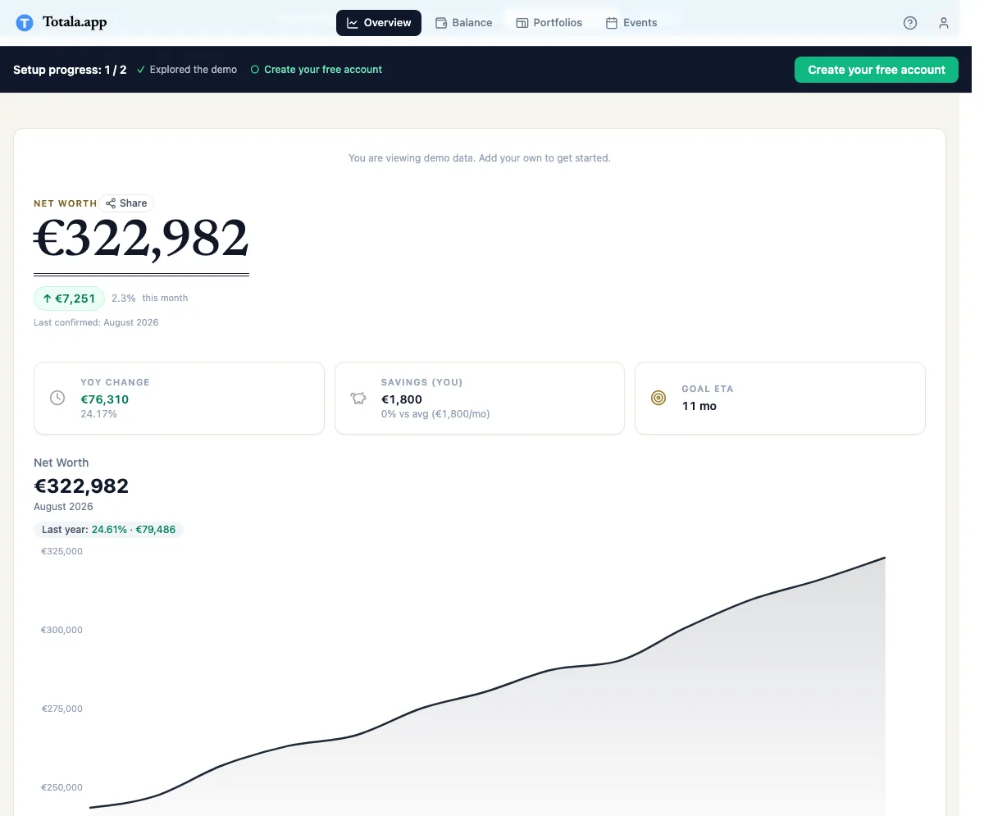Click the Setup progress: 1 / 2 text

click(x=70, y=70)
